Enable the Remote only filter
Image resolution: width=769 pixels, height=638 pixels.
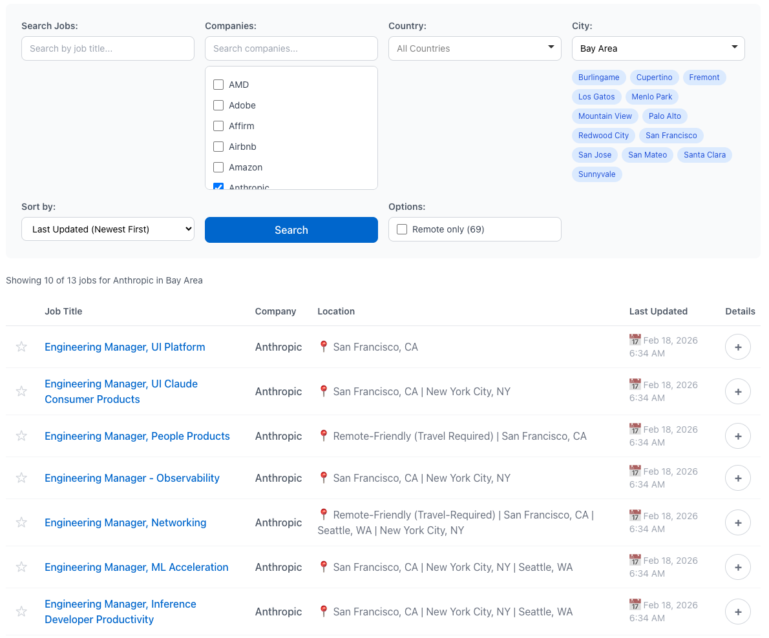401,229
